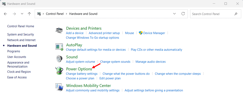
Task: Go up one level with up arrow
Action: [x=29, y=14]
